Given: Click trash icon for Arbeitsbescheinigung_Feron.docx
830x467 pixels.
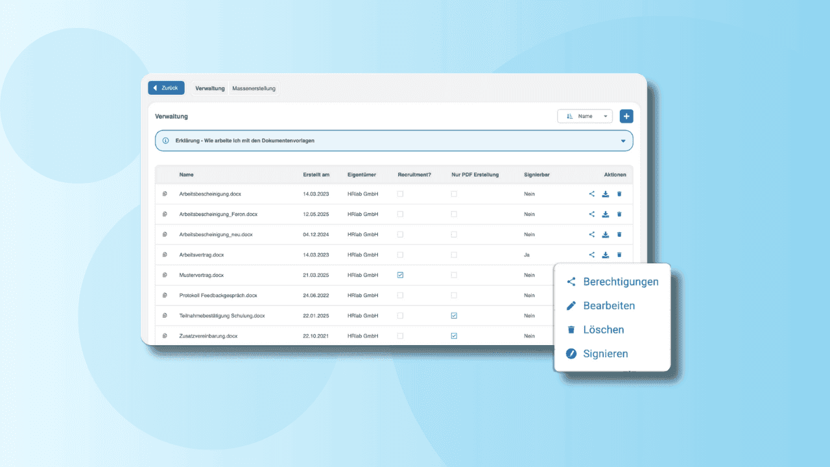Looking at the screenshot, I should coord(619,214).
